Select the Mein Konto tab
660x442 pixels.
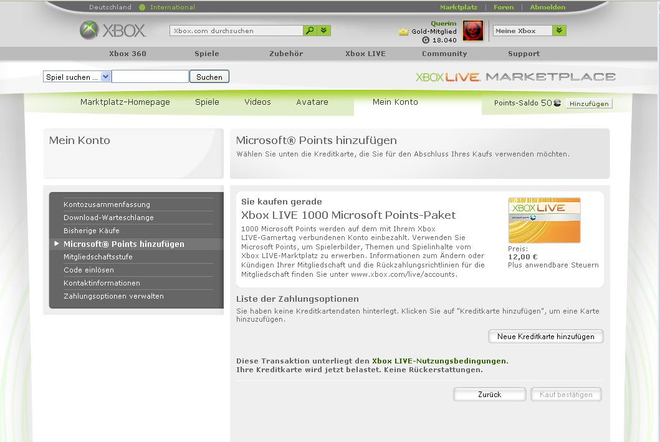pos(395,102)
